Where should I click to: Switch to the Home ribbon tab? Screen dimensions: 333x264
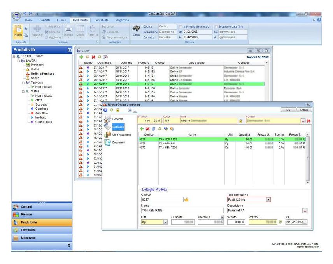[29, 20]
